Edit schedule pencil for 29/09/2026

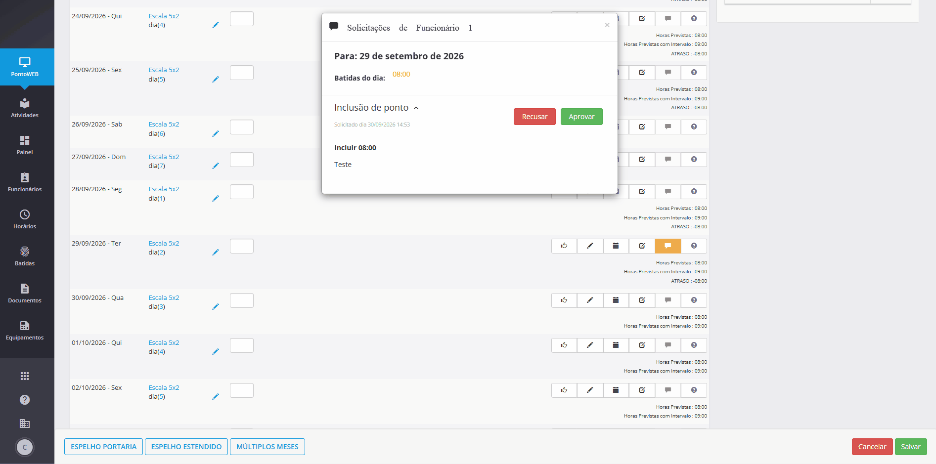(x=216, y=252)
